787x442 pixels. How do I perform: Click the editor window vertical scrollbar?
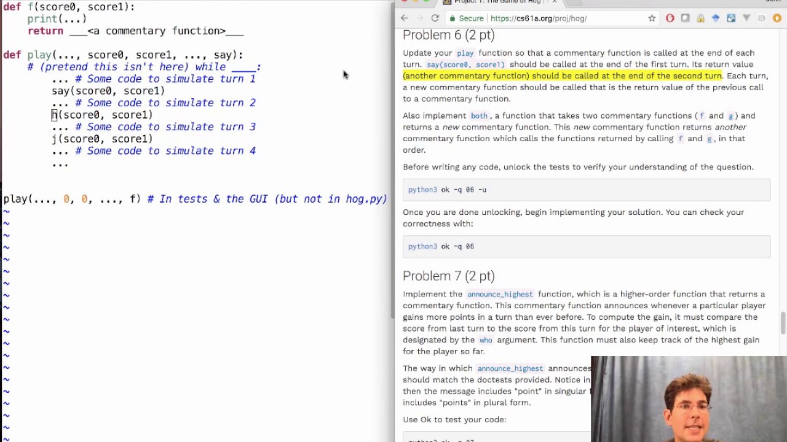(x=392, y=160)
